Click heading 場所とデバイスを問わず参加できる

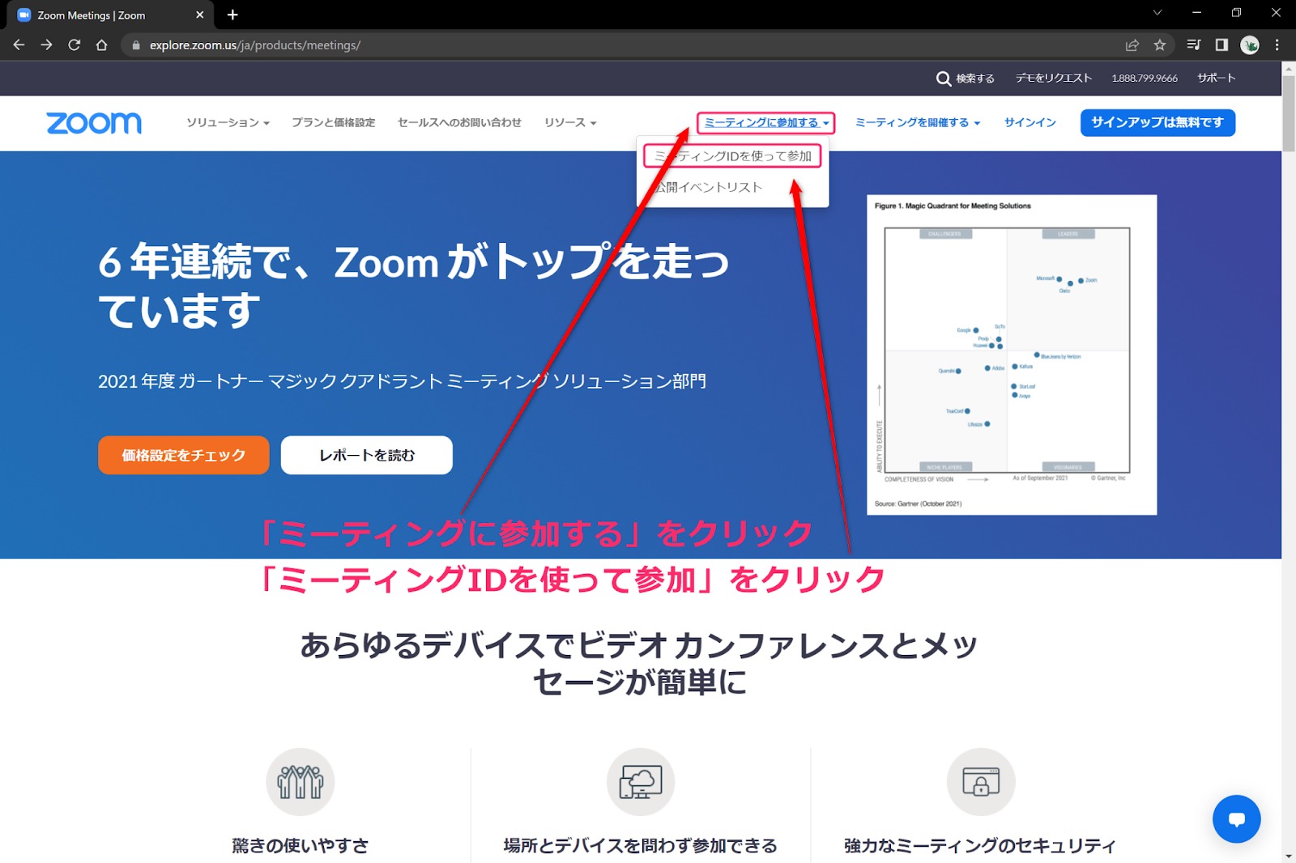640,846
